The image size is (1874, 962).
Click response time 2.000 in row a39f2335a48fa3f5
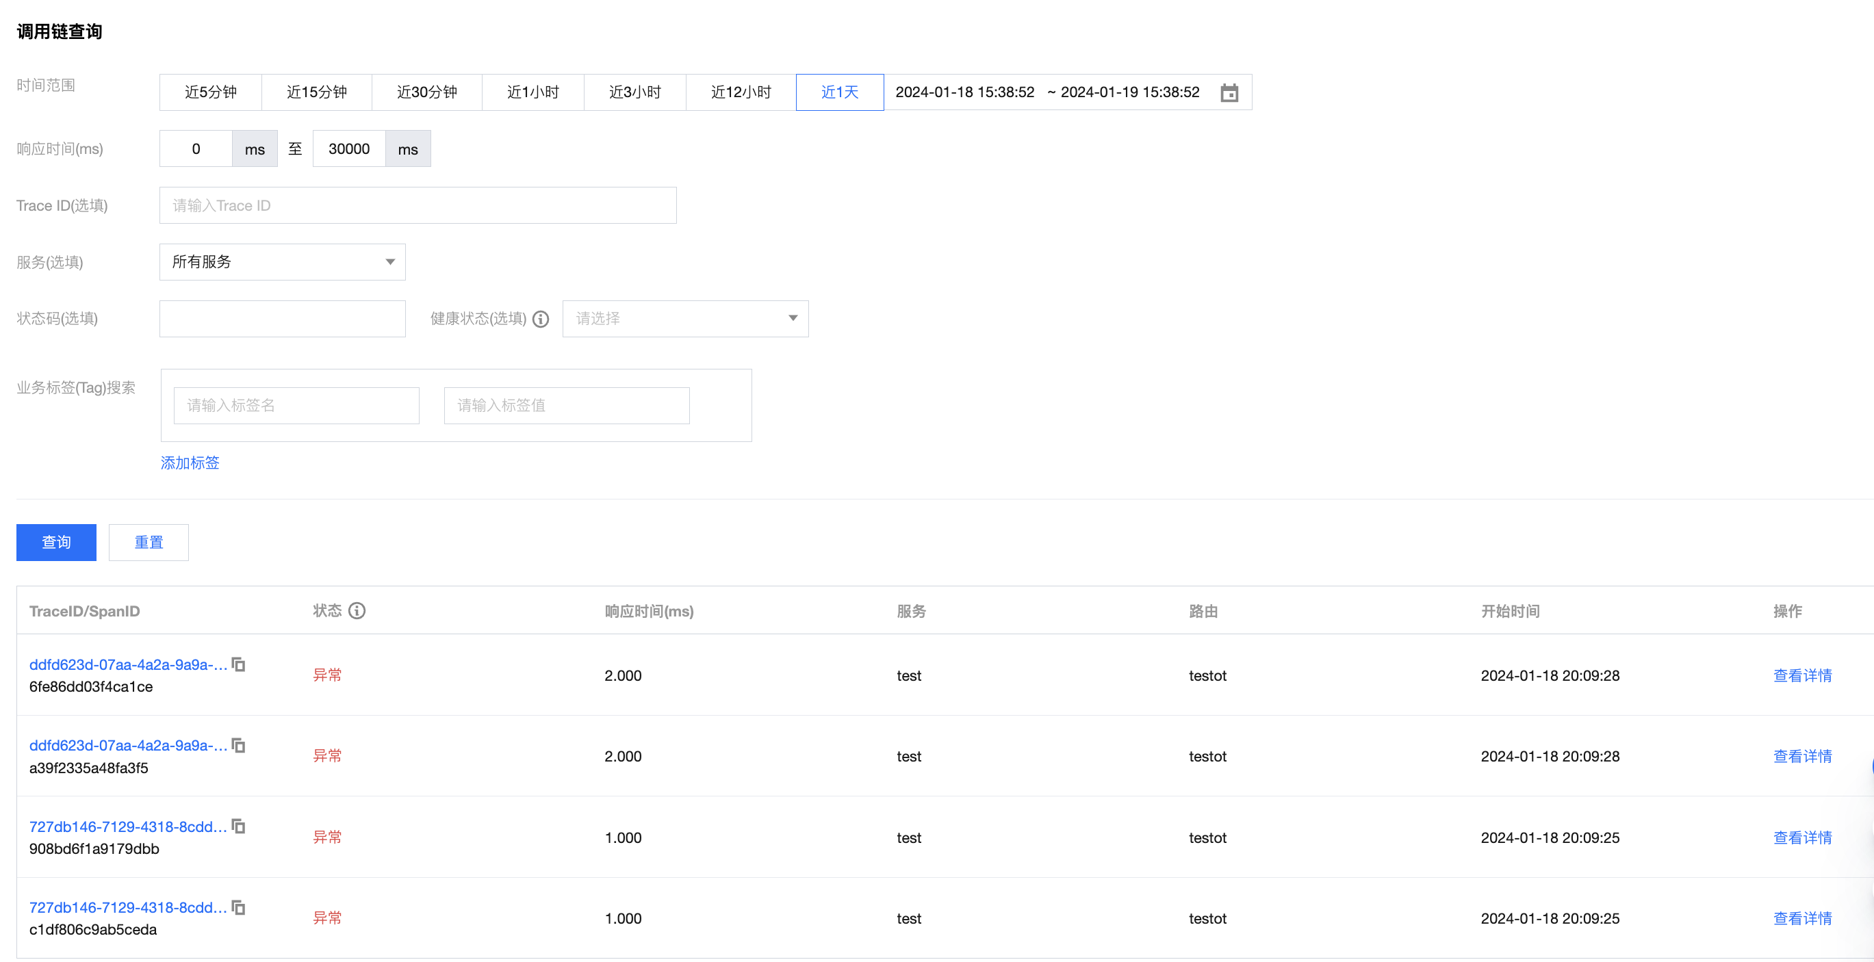tap(623, 756)
